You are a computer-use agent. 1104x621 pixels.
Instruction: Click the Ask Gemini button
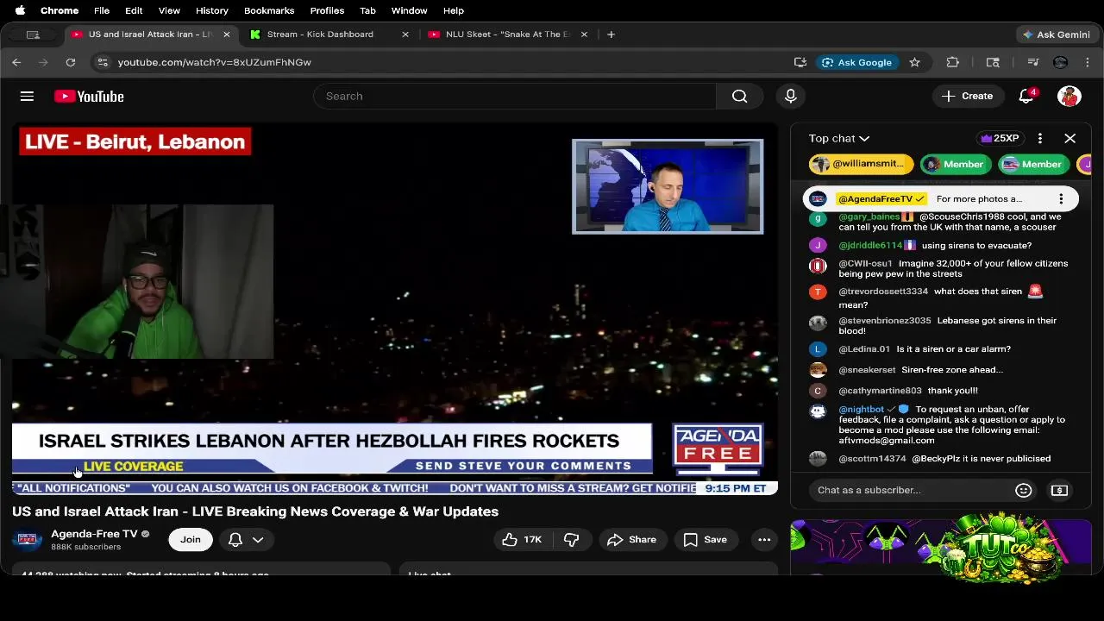1057,34
